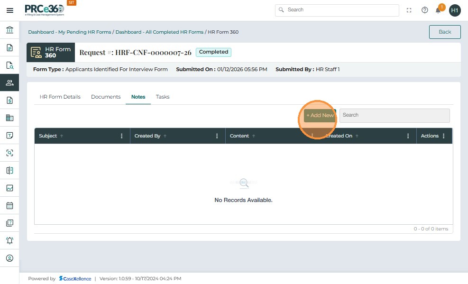
Task: Open the document search sidebar icon
Action: [x=9, y=65]
